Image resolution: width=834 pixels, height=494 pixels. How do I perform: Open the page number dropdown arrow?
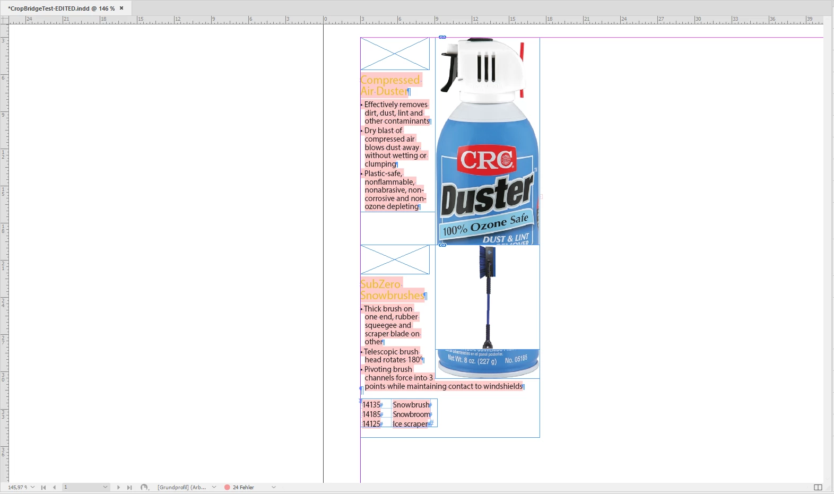[105, 487]
